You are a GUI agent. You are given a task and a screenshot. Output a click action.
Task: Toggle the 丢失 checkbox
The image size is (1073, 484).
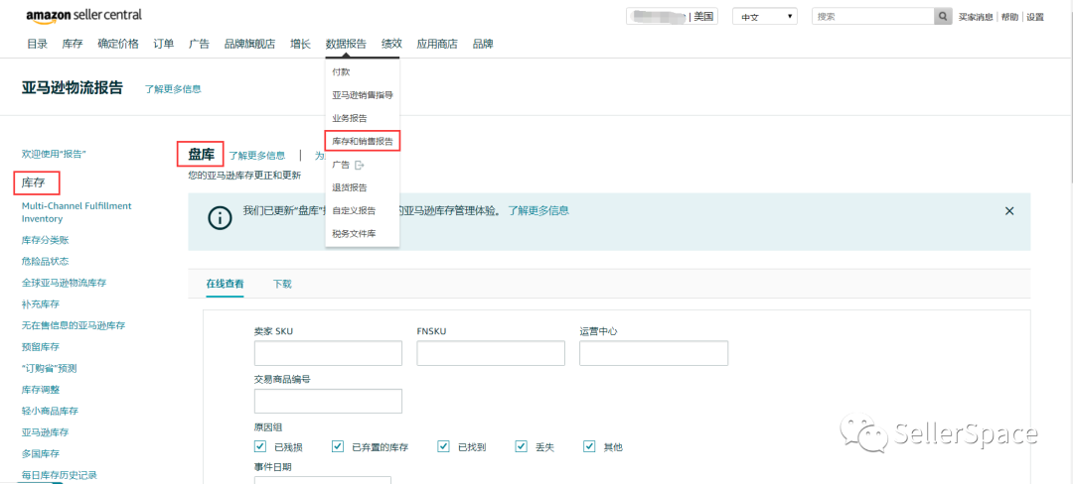coord(522,446)
